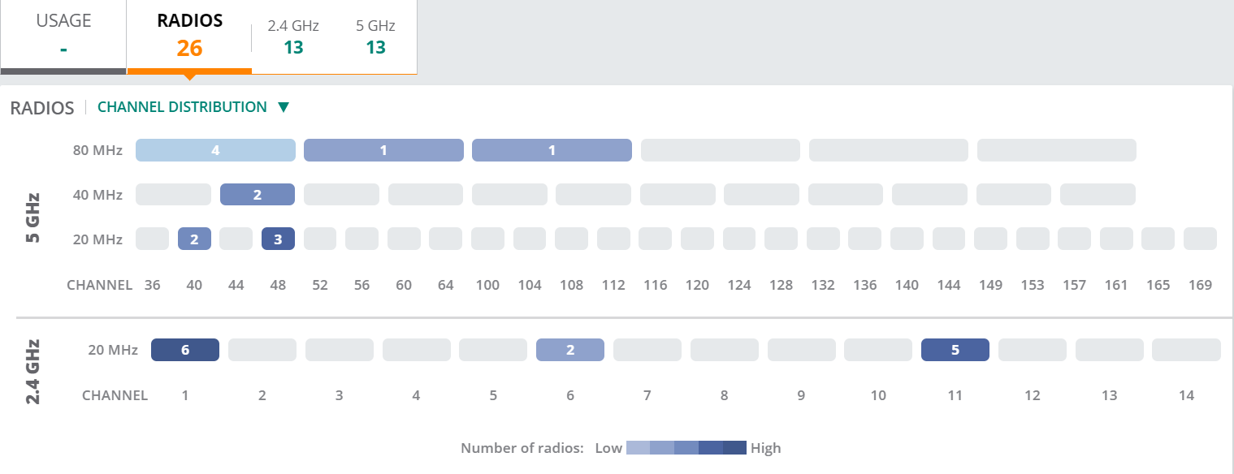The height and width of the screenshot is (474, 1234).
Task: Select the 80 MHz bar over channels 100-112
Action: point(552,150)
